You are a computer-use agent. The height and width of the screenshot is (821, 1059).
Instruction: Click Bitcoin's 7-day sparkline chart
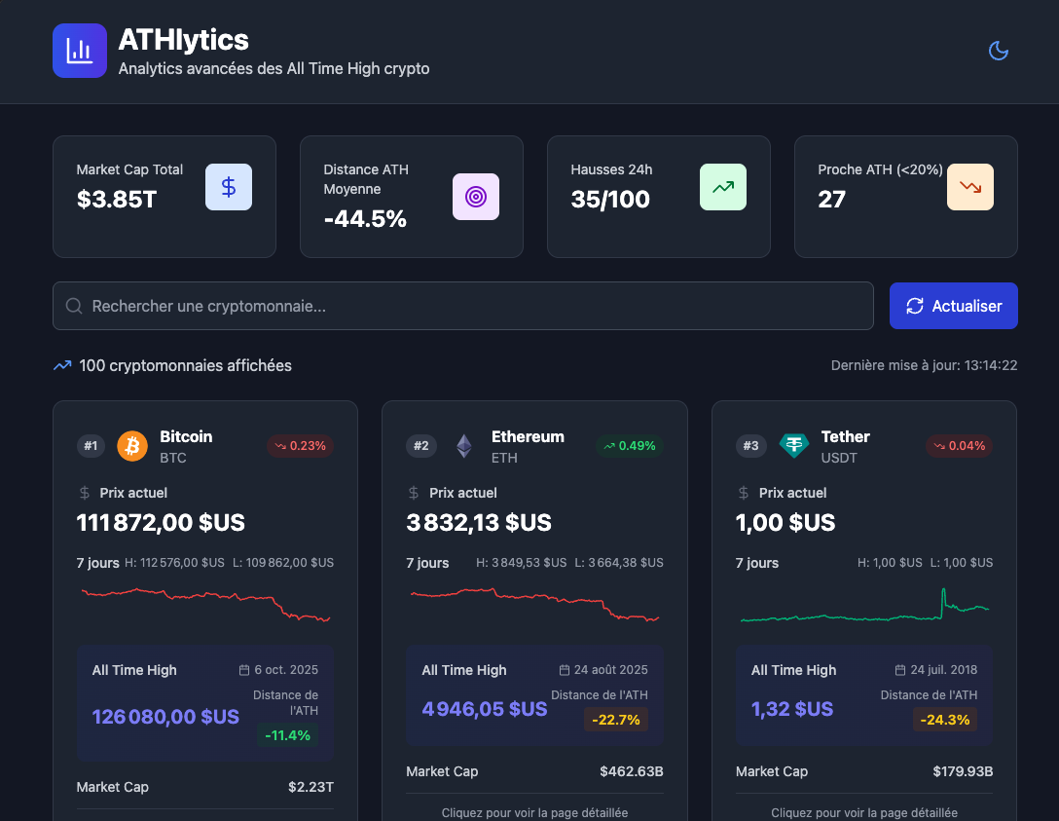click(x=204, y=603)
